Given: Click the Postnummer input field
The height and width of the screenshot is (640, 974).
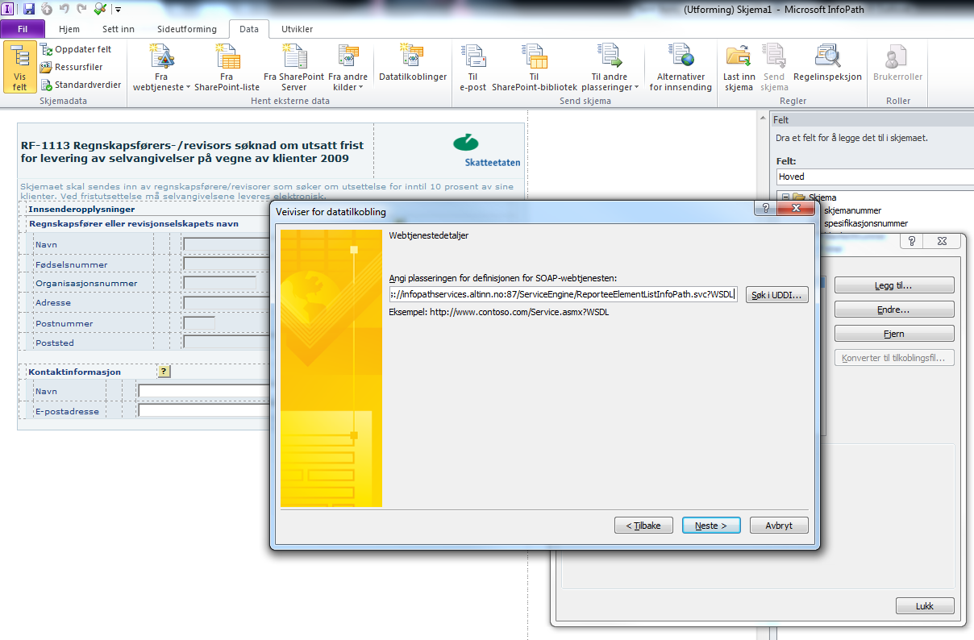Looking at the screenshot, I should (199, 323).
